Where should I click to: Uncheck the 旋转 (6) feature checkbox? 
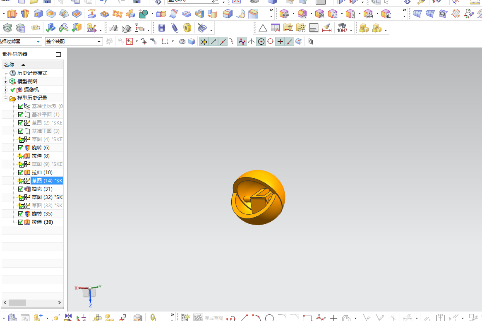[21, 148]
